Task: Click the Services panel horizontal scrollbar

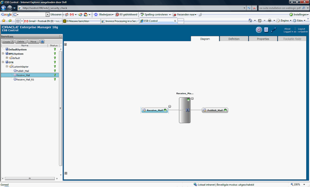Action: click(x=30, y=178)
